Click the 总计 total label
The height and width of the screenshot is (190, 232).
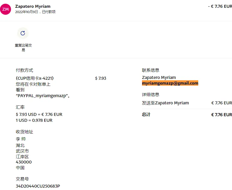click(146, 115)
